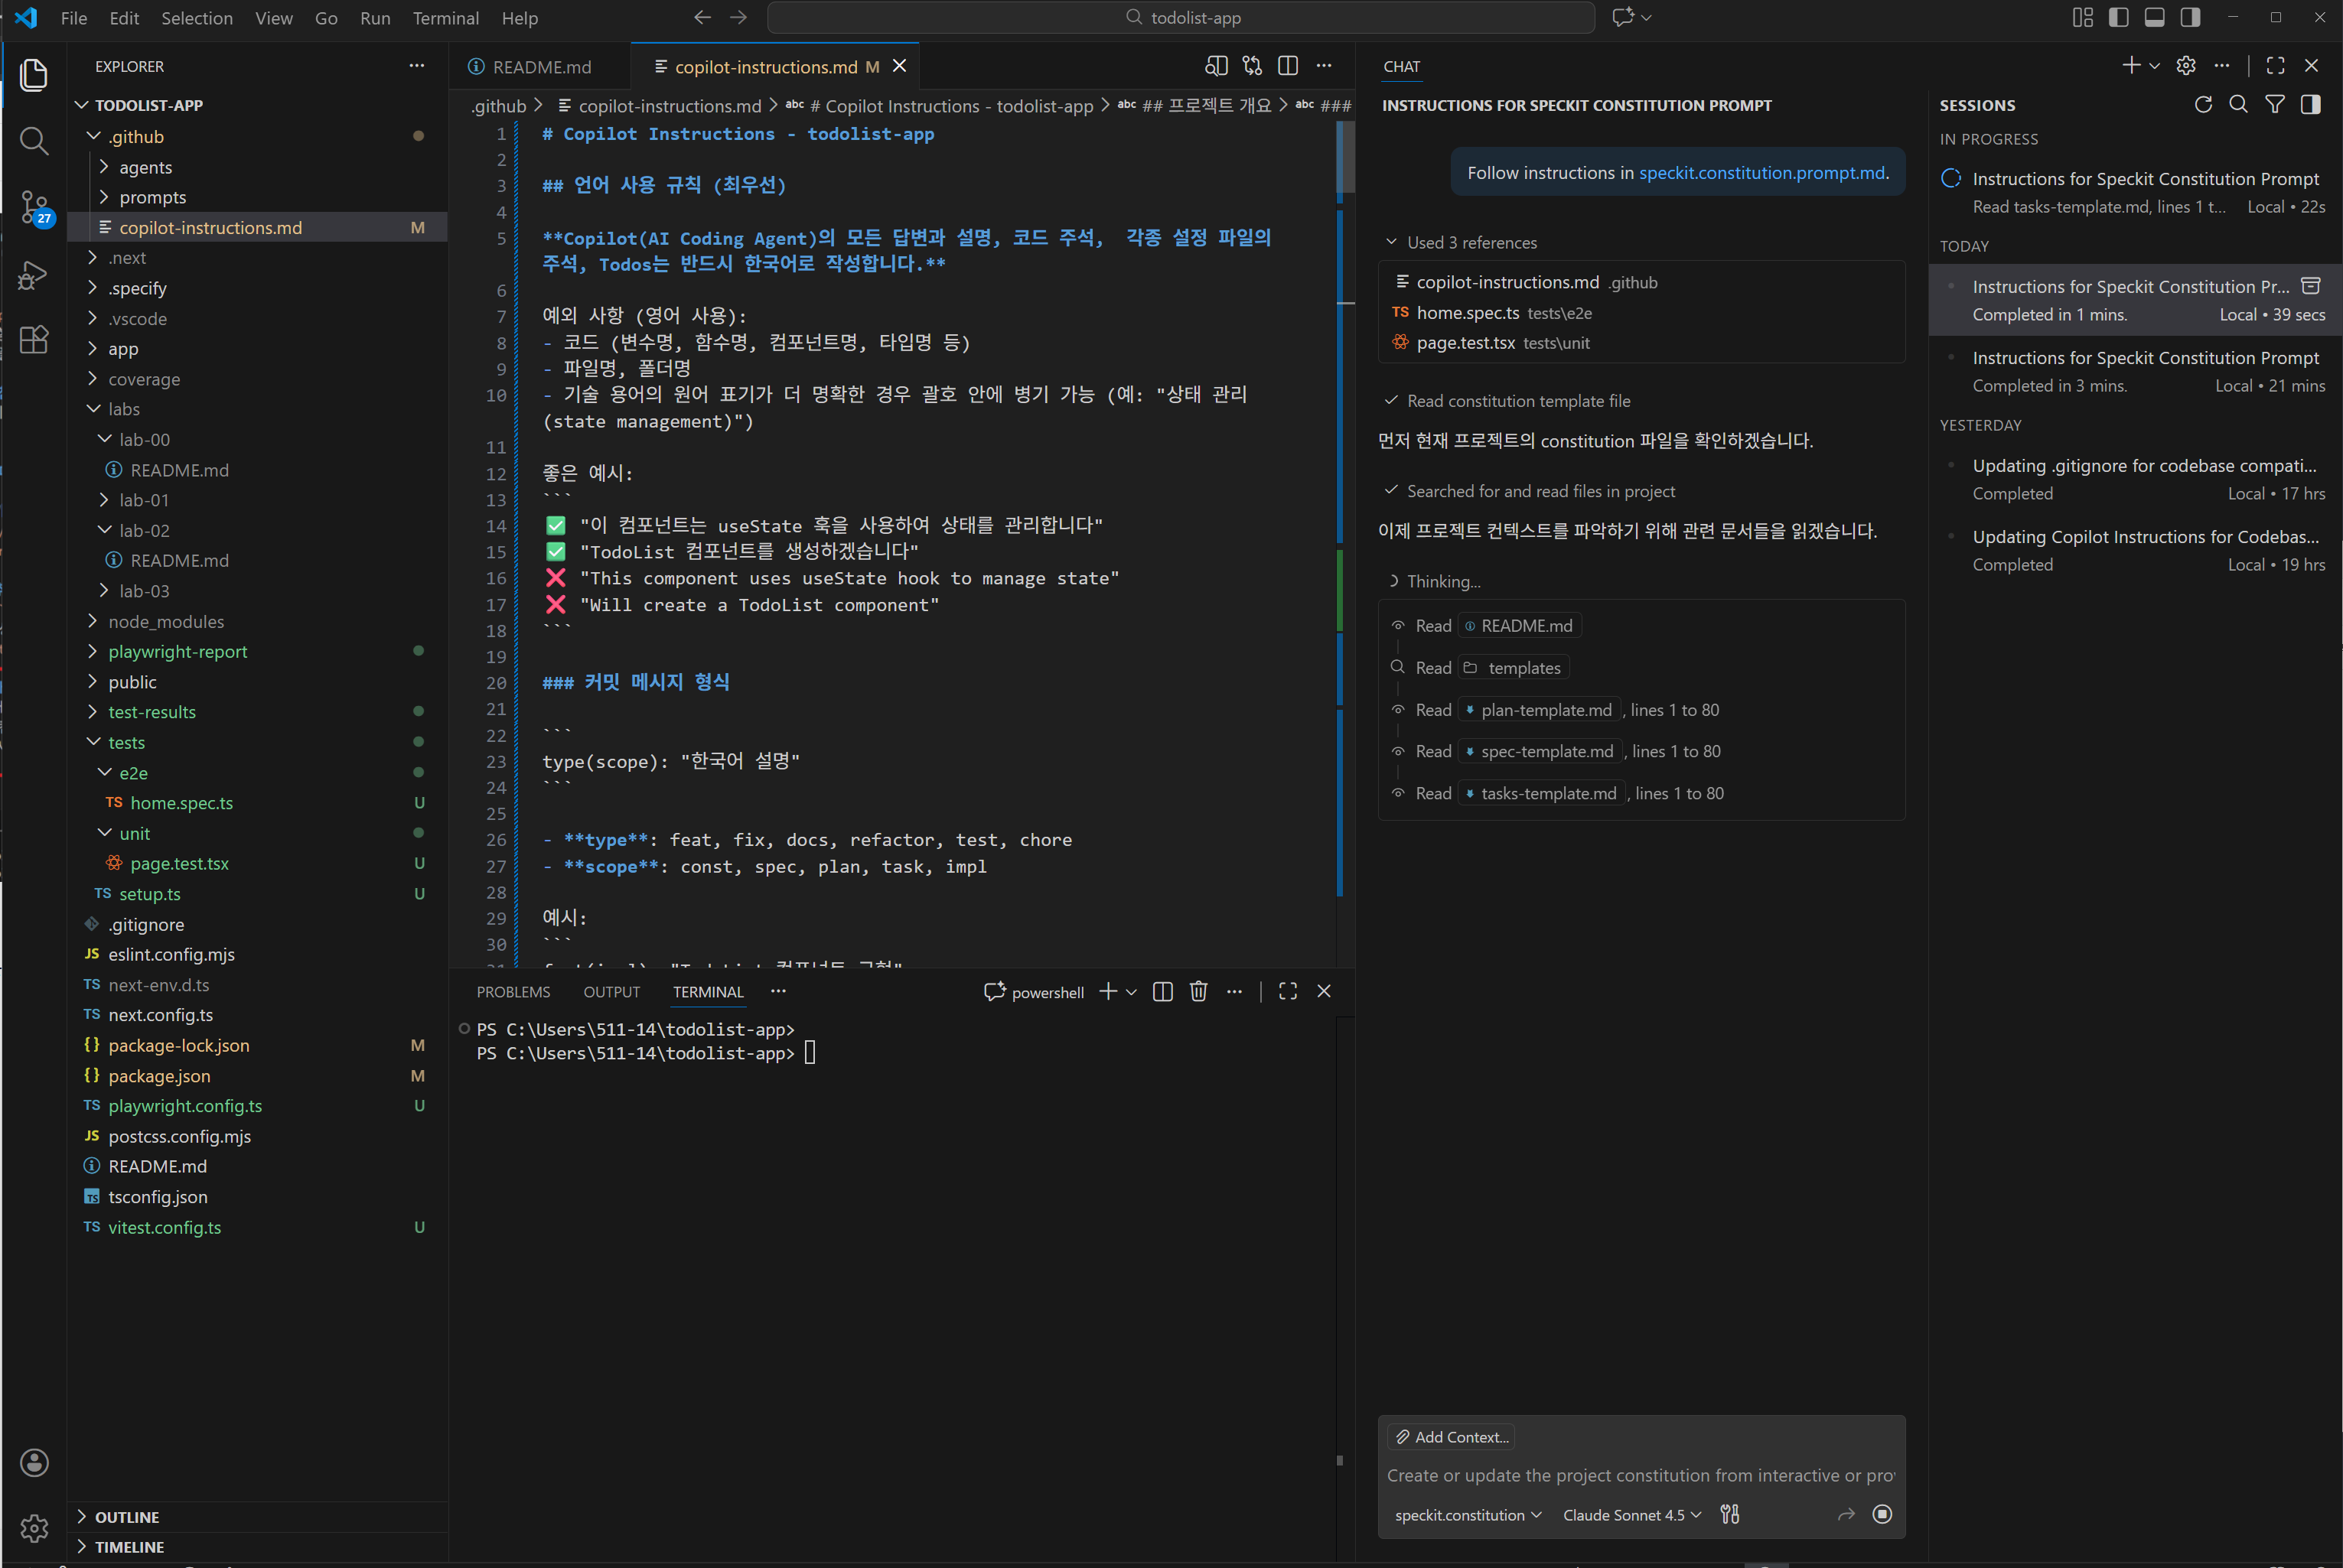2343x1568 pixels.
Task: Open the Claude Sonnet 4.5 model dropdown
Action: click(x=1631, y=1514)
